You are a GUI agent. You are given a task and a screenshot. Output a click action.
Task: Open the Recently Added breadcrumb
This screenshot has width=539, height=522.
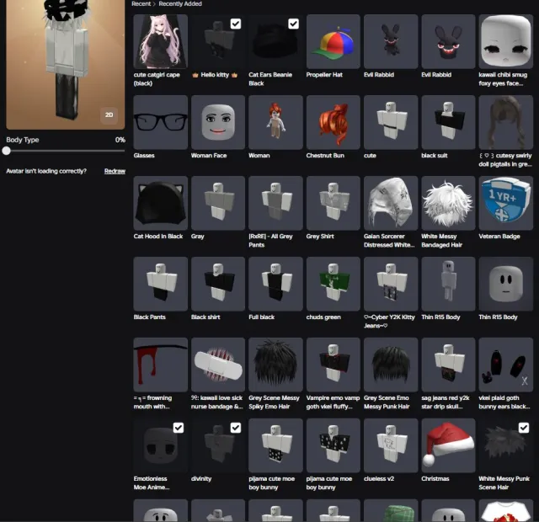(180, 3)
